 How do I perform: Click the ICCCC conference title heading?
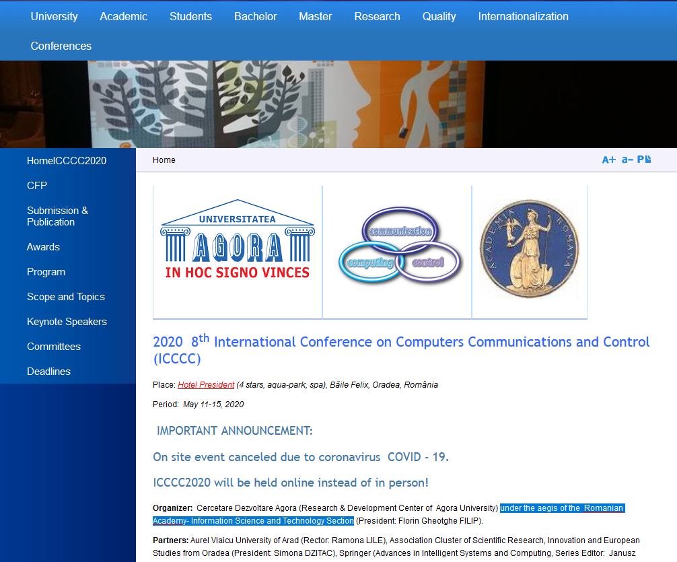(401, 350)
